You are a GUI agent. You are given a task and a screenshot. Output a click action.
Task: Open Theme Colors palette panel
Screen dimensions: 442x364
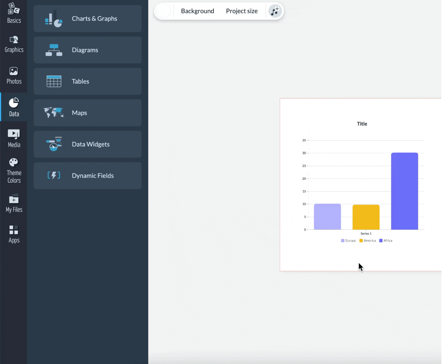(14, 170)
